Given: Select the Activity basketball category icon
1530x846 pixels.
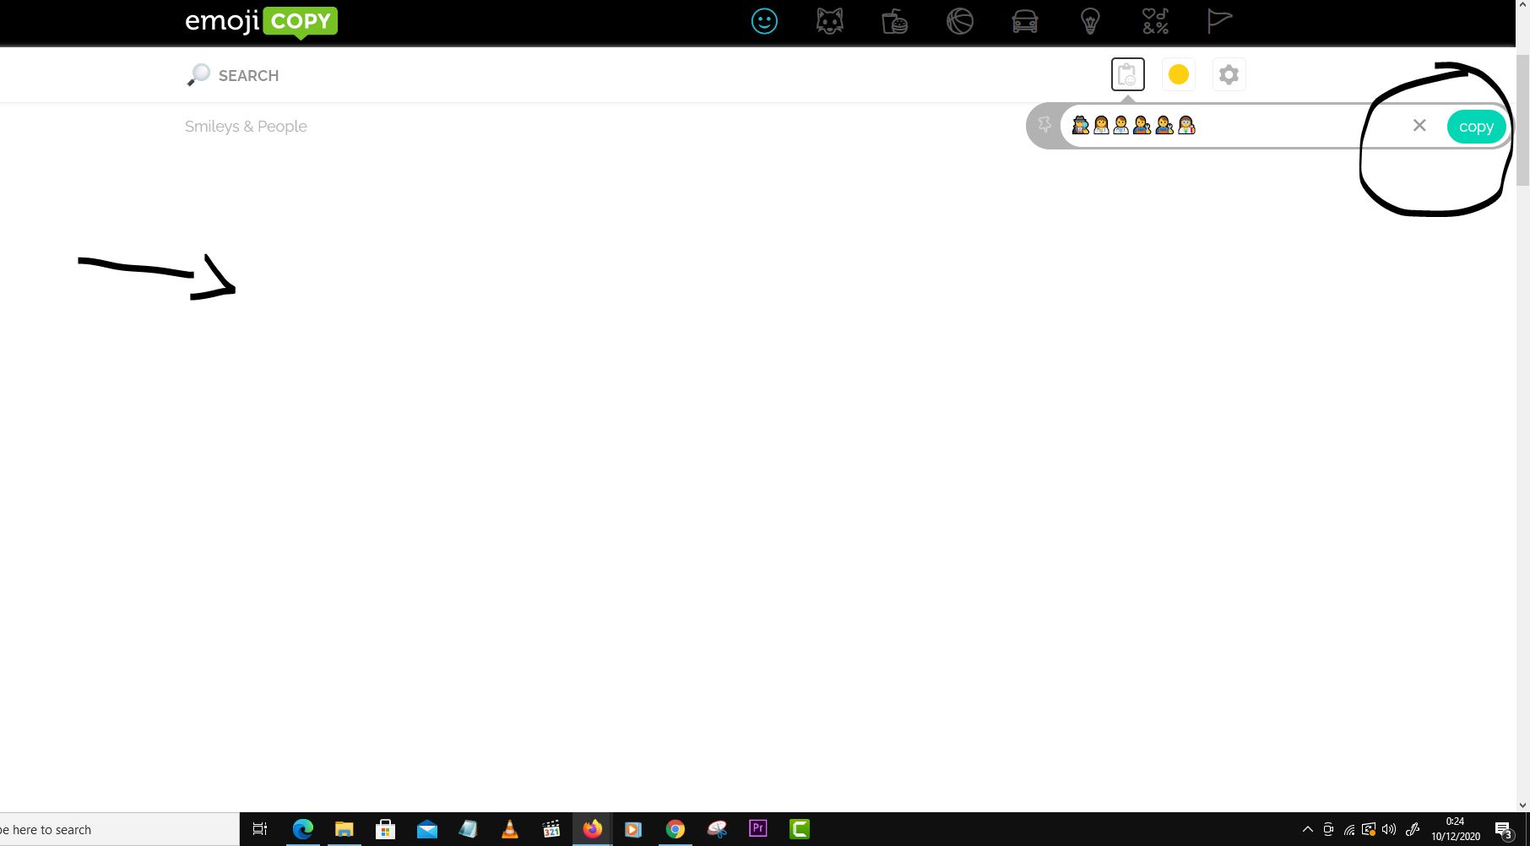Looking at the screenshot, I should click(x=960, y=21).
